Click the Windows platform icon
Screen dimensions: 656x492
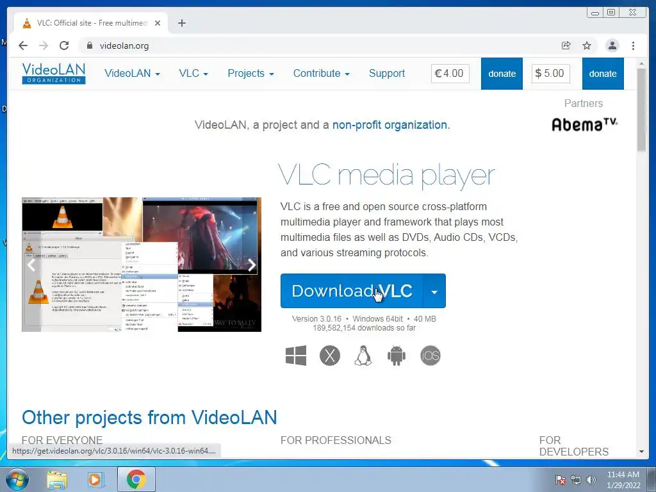pos(296,356)
